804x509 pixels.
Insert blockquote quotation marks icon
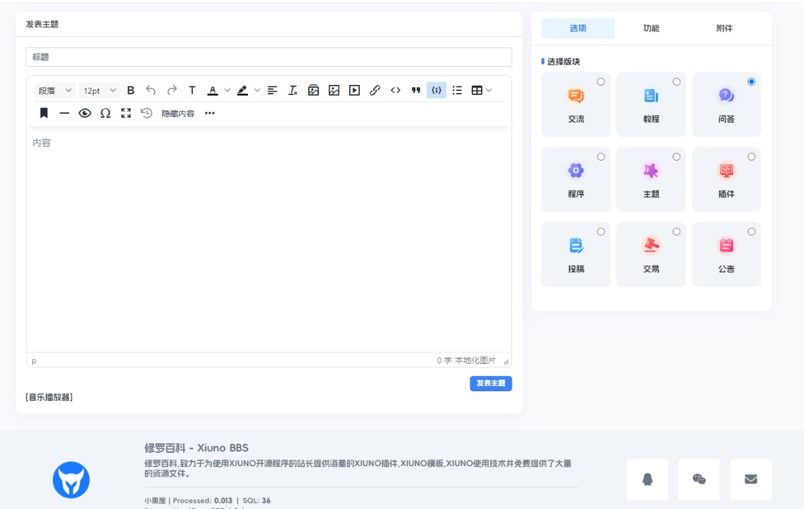tap(416, 90)
